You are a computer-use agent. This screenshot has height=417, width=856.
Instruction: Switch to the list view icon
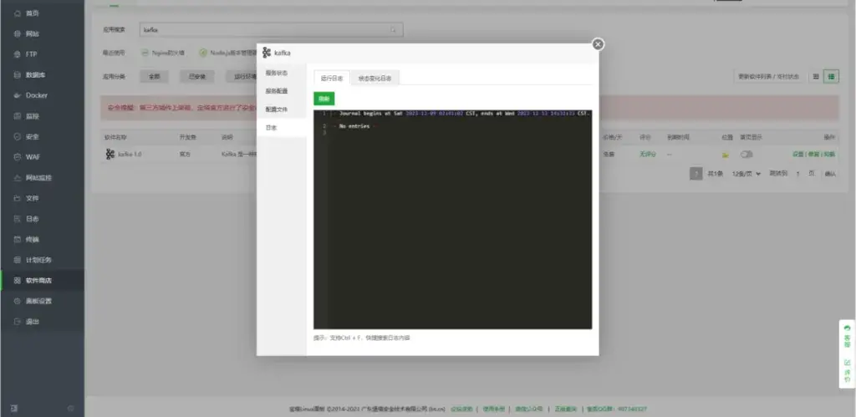(x=816, y=76)
